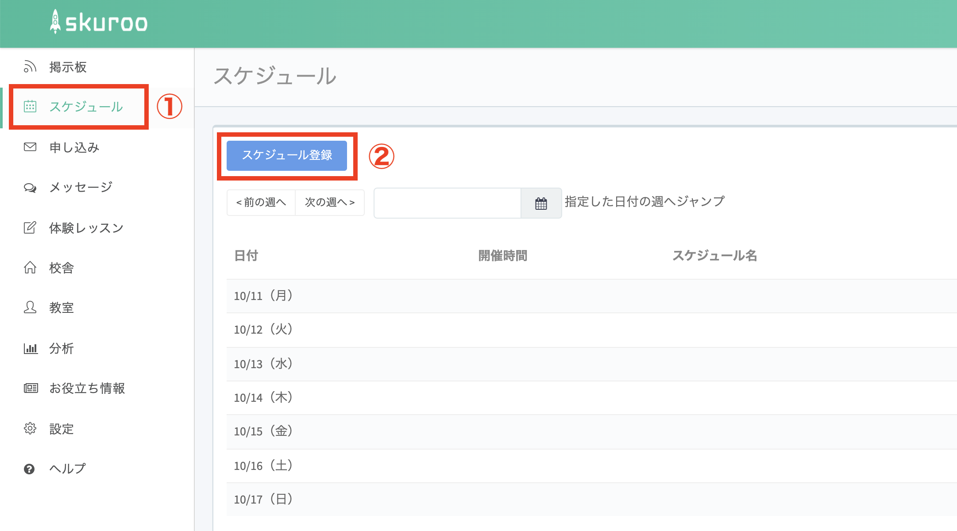Click the jump-to-date input field
Image resolution: width=957 pixels, height=531 pixels.
(448, 203)
